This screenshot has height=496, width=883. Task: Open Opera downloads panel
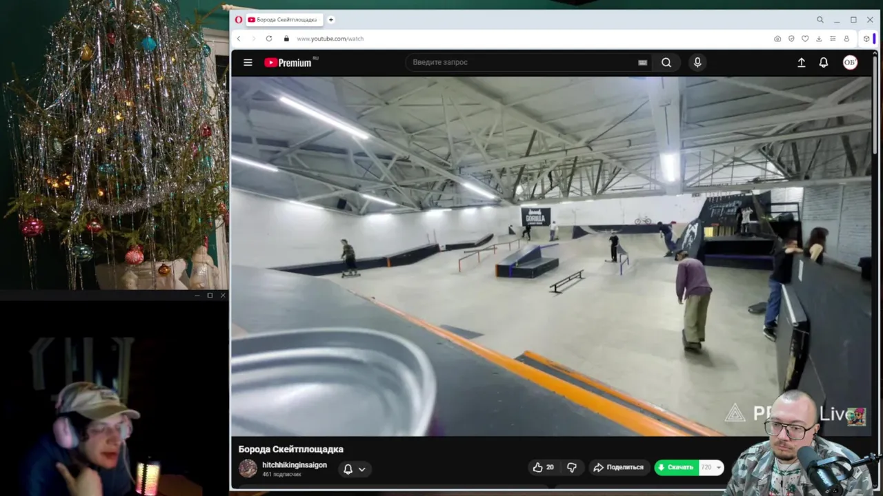(819, 39)
